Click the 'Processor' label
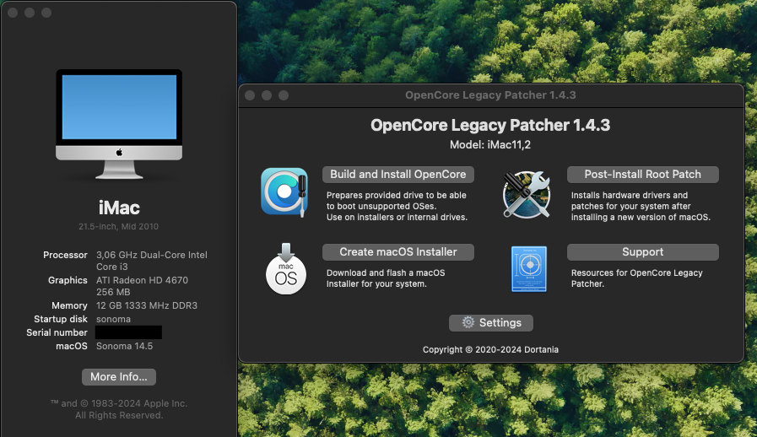The width and height of the screenshot is (757, 437). pyautogui.click(x=65, y=255)
